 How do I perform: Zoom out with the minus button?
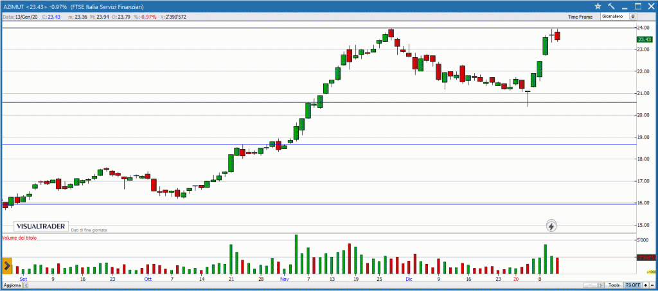click(x=652, y=285)
